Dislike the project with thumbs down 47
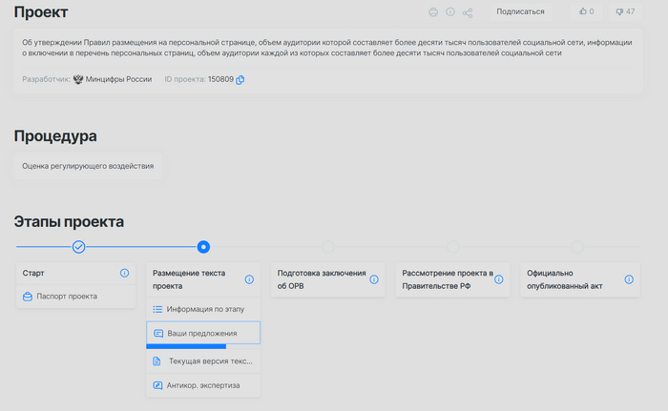 click(x=625, y=11)
